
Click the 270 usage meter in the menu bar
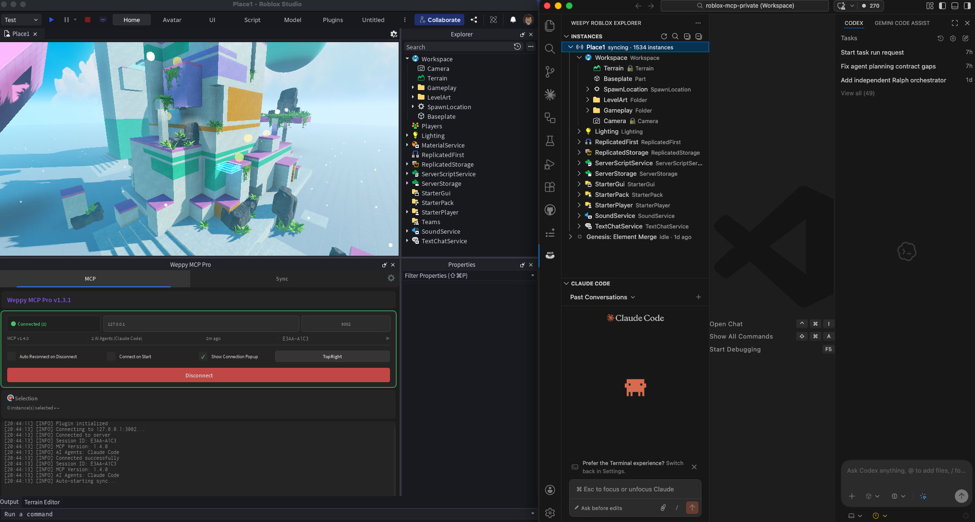[x=871, y=6]
